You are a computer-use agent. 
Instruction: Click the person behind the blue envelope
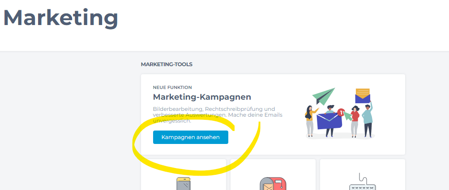tap(330, 109)
